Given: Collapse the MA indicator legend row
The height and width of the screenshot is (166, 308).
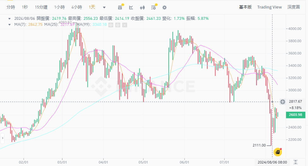Looking at the screenshot, I should pos(9,25).
